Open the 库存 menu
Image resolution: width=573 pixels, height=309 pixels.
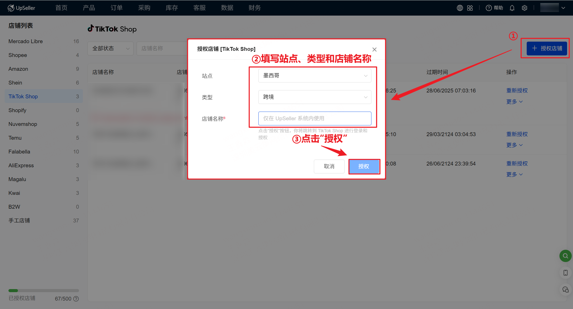click(172, 8)
